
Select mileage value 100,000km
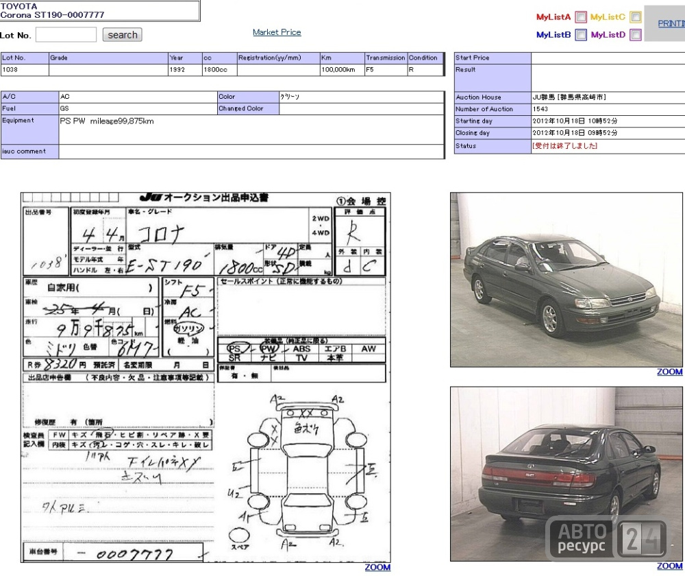pyautogui.click(x=342, y=70)
